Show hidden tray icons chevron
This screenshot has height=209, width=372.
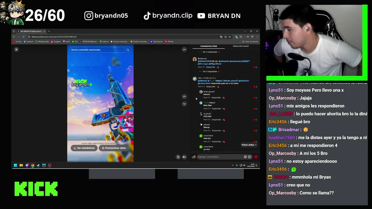pyautogui.click(x=233, y=165)
